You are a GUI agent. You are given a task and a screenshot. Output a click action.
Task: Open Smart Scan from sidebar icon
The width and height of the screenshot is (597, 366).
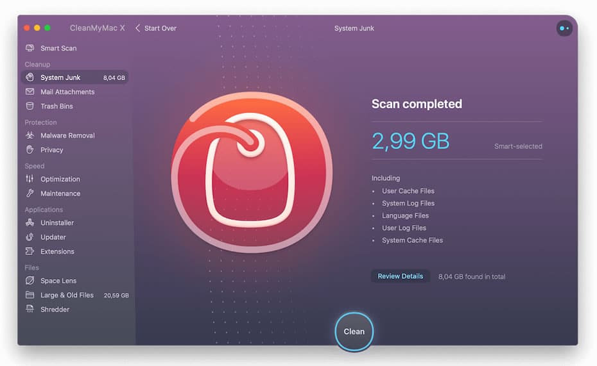tap(30, 48)
